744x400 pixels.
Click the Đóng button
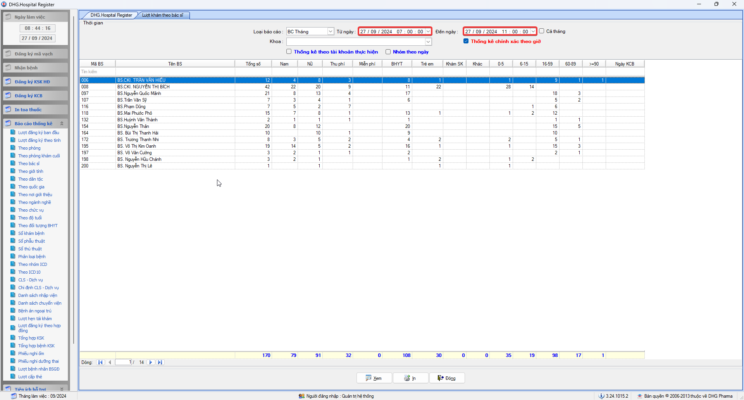447,378
